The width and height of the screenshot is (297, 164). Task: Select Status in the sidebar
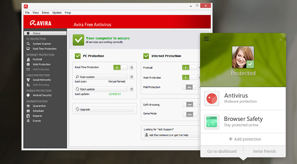pos(45,33)
